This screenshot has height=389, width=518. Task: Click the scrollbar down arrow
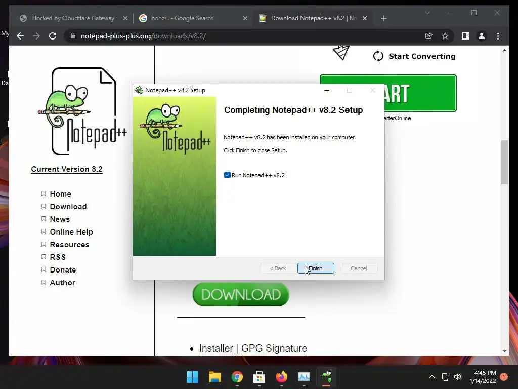(504, 351)
